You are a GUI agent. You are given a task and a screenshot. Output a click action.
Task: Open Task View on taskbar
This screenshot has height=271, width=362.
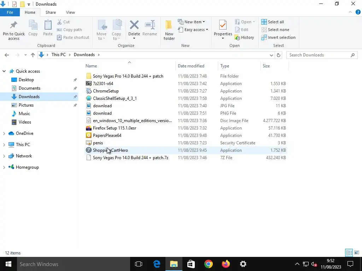click(x=139, y=264)
